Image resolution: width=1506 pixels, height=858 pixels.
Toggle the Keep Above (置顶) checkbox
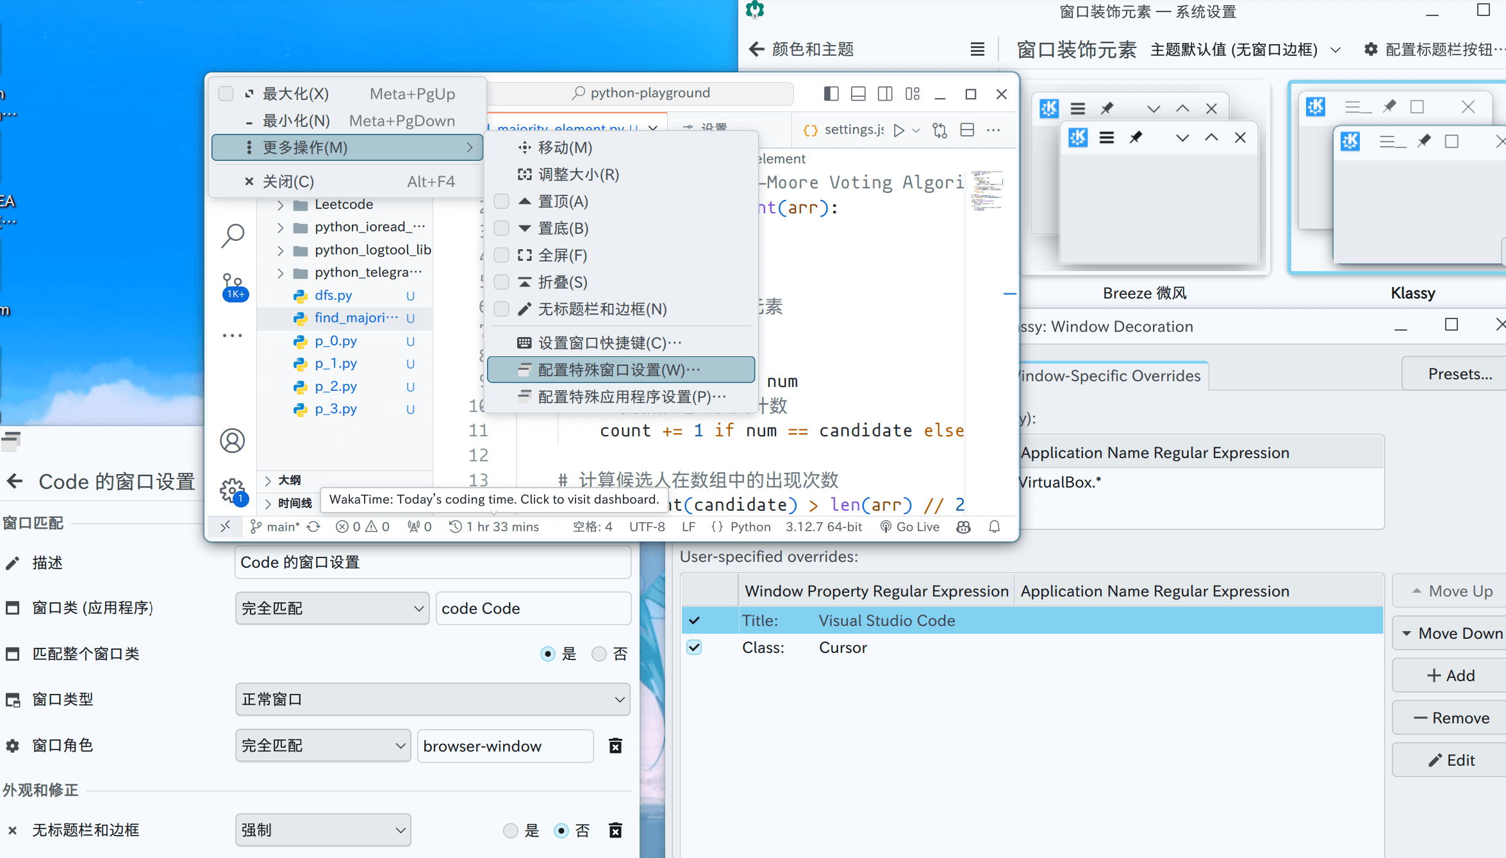coord(502,202)
